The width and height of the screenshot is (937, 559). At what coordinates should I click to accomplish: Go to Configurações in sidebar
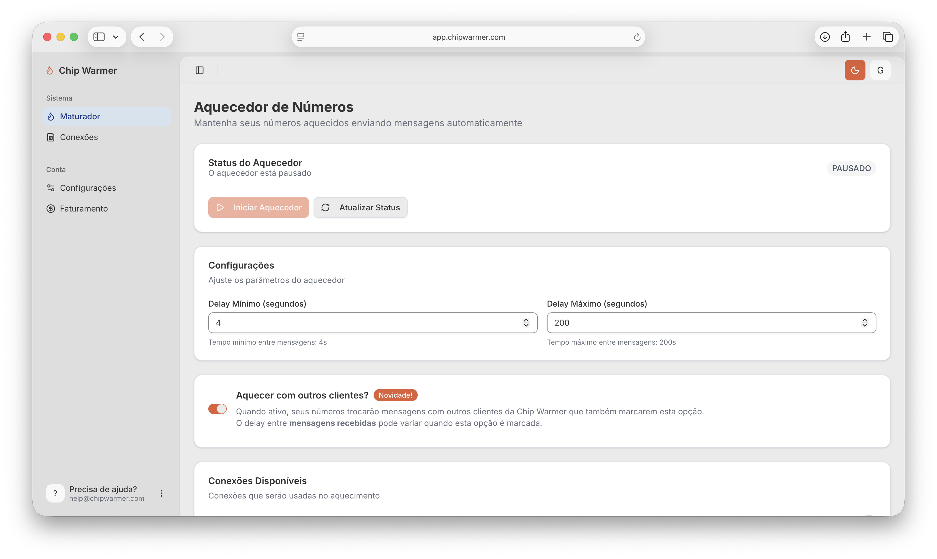pos(87,188)
